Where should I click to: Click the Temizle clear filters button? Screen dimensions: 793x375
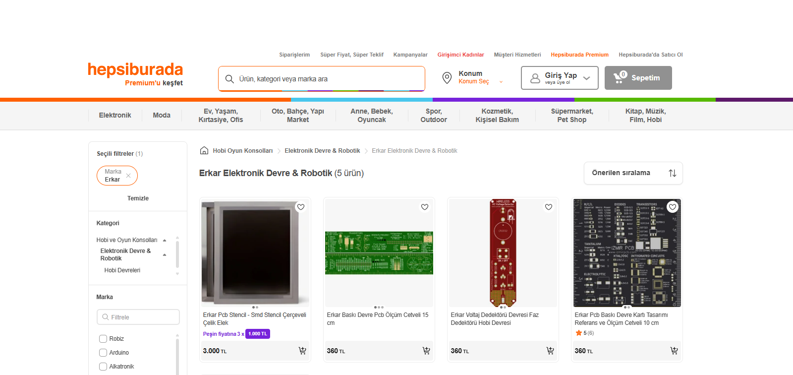[138, 198]
